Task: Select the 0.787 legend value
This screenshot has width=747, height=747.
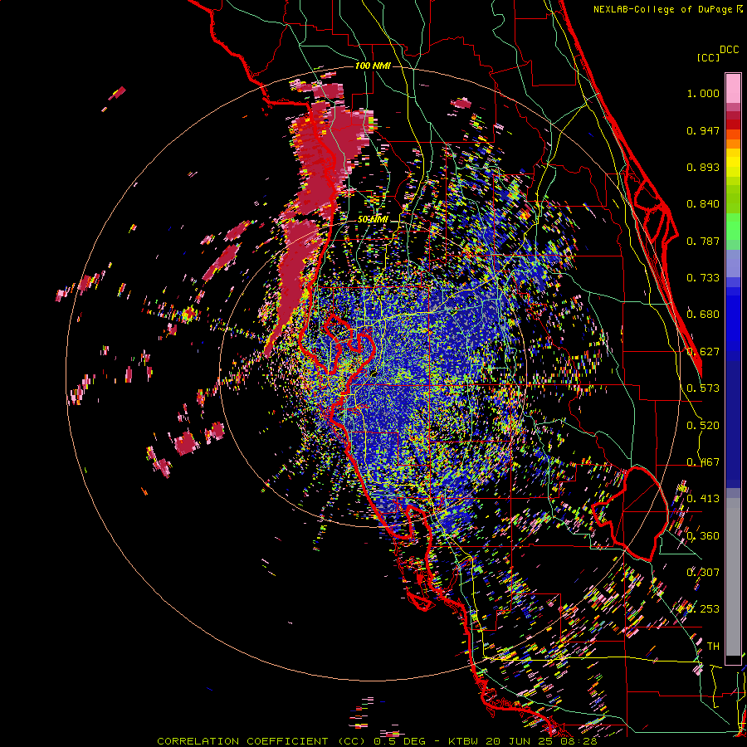Action: [x=703, y=241]
